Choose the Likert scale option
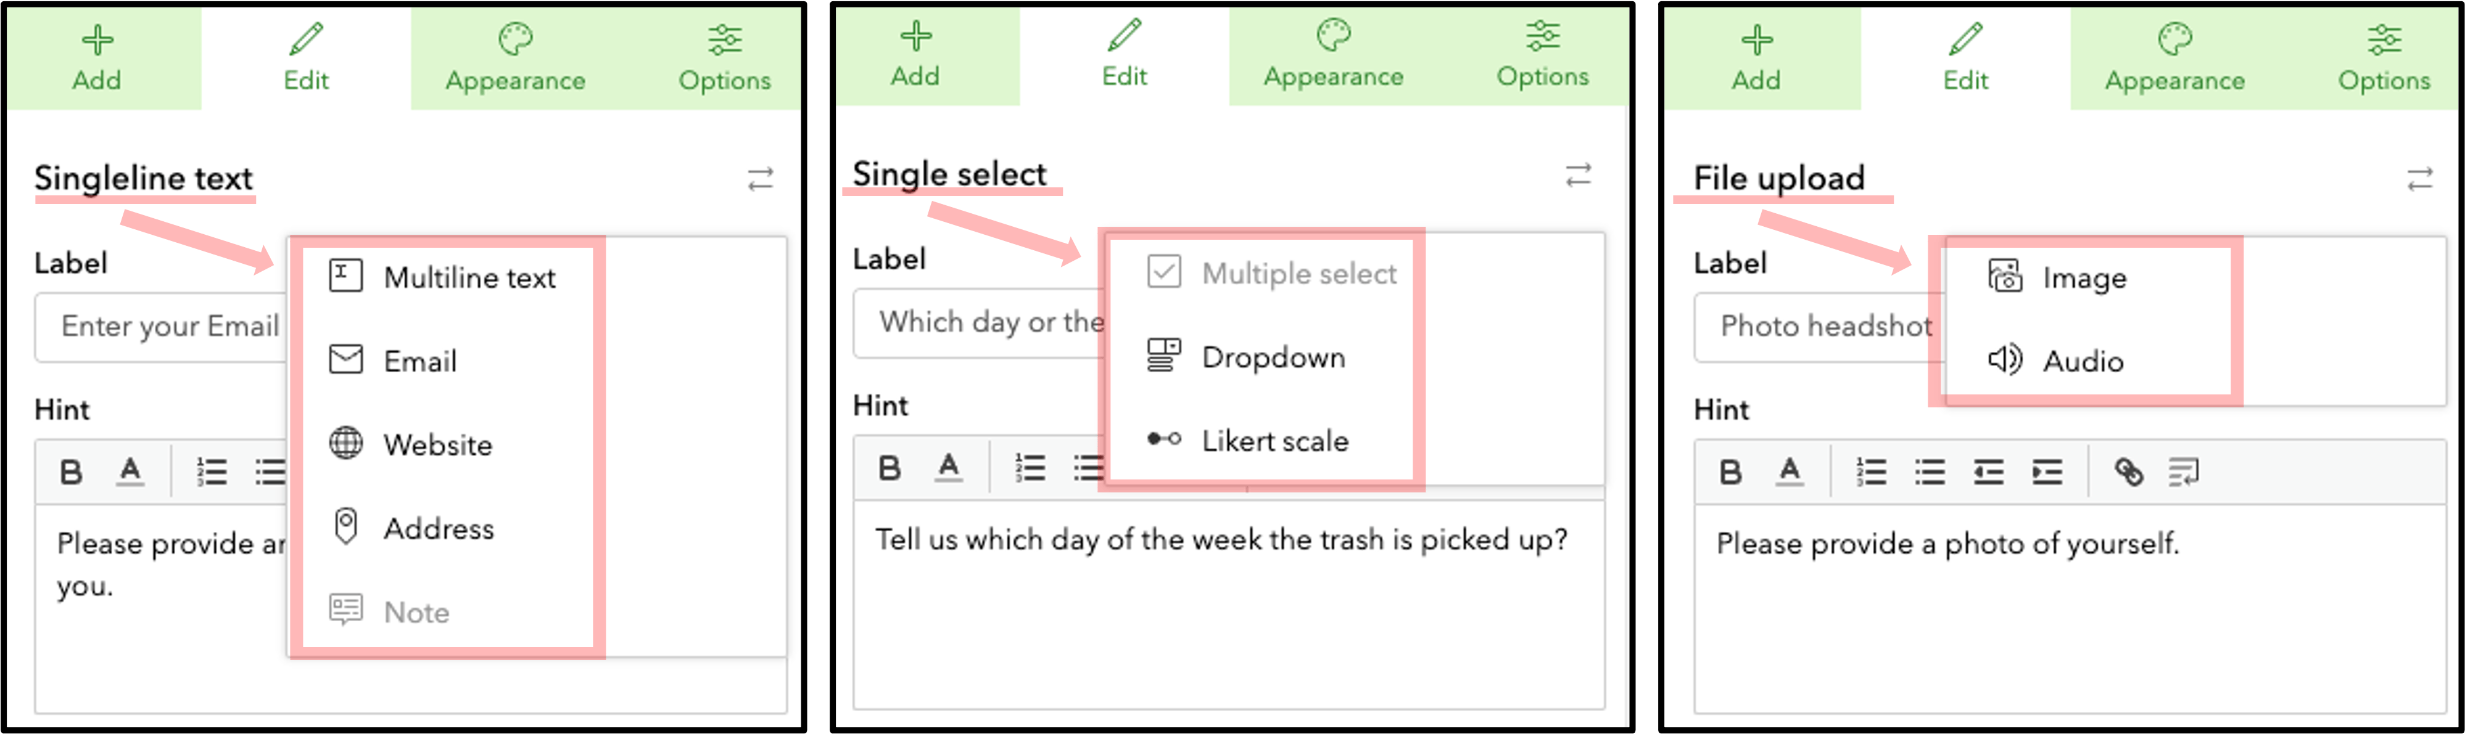2465x734 pixels. tap(1274, 441)
